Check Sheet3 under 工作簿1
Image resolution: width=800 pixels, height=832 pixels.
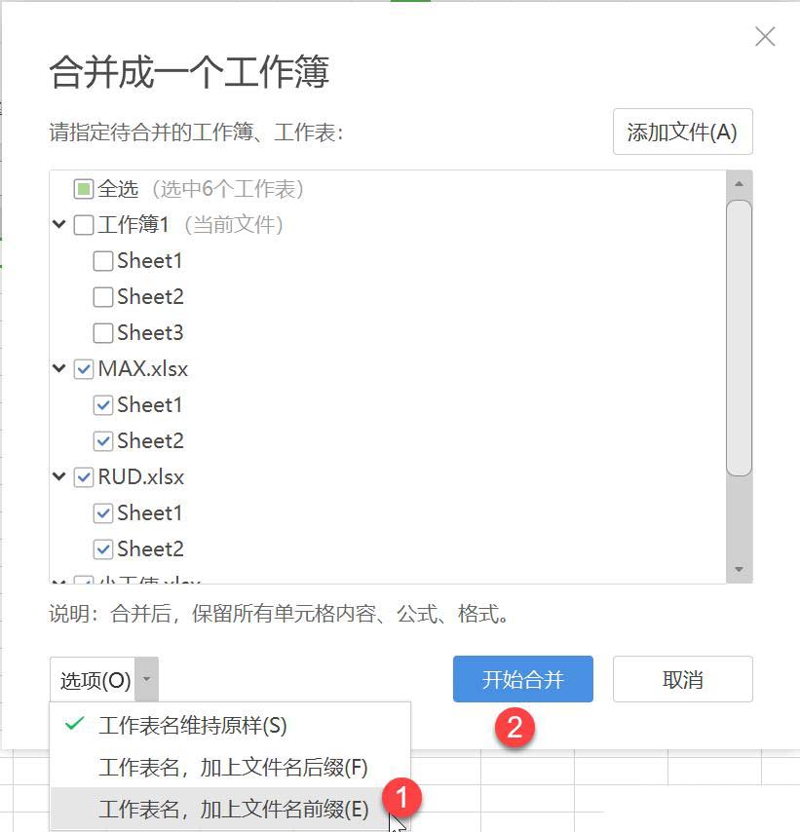coord(102,333)
